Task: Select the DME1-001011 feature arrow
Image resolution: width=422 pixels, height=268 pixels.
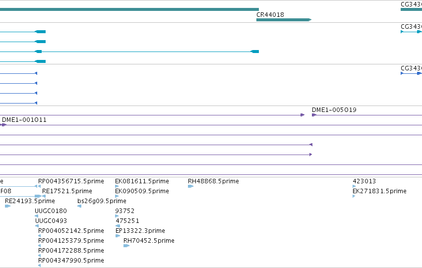Action: 4,125
